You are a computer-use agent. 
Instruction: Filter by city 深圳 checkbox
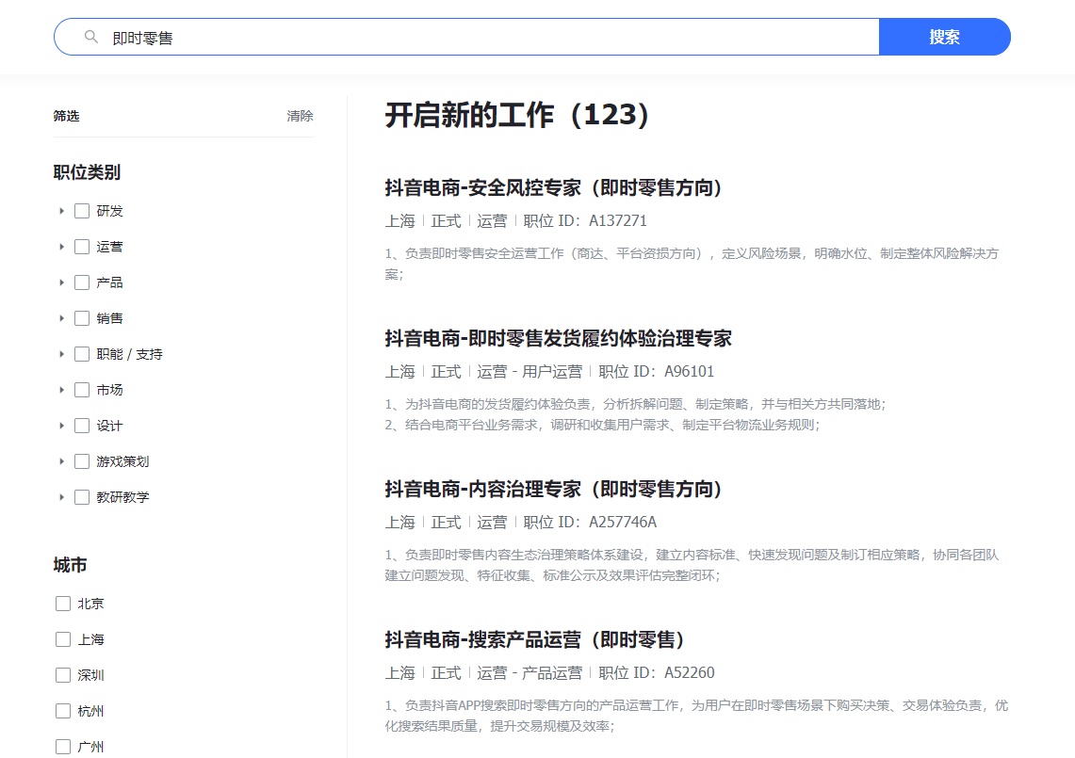[63, 675]
